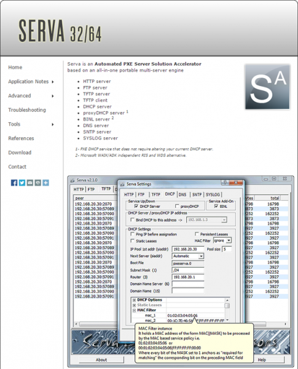
Task: Switch to SNTP tab in Serva Settings
Action: 197,194
